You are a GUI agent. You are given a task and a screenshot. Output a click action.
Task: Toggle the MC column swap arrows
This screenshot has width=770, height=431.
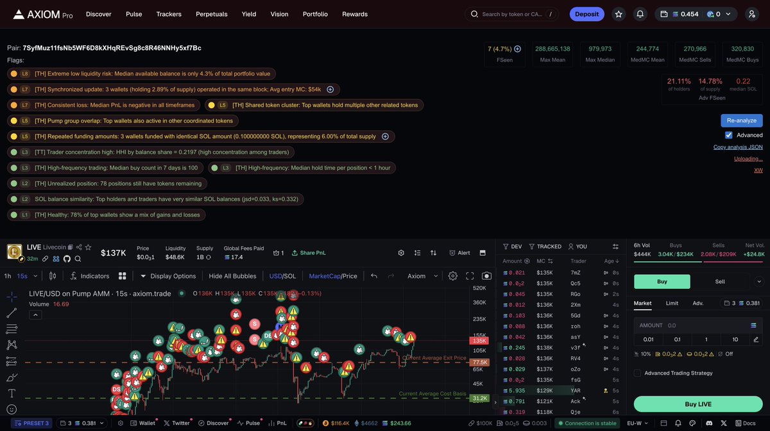551,261
